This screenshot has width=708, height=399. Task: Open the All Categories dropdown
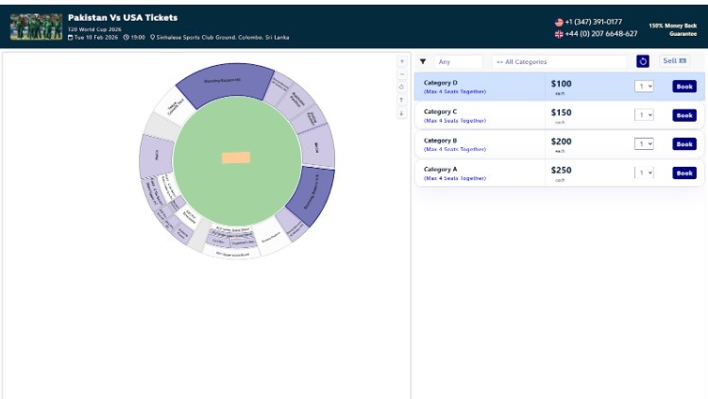click(x=559, y=62)
